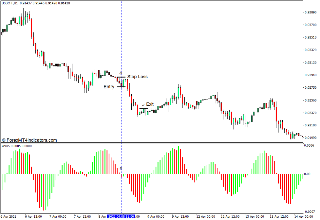Click the 13 Apr 00:00 time axis label
Viewport: 320px width, 220px height.
click(x=255, y=217)
